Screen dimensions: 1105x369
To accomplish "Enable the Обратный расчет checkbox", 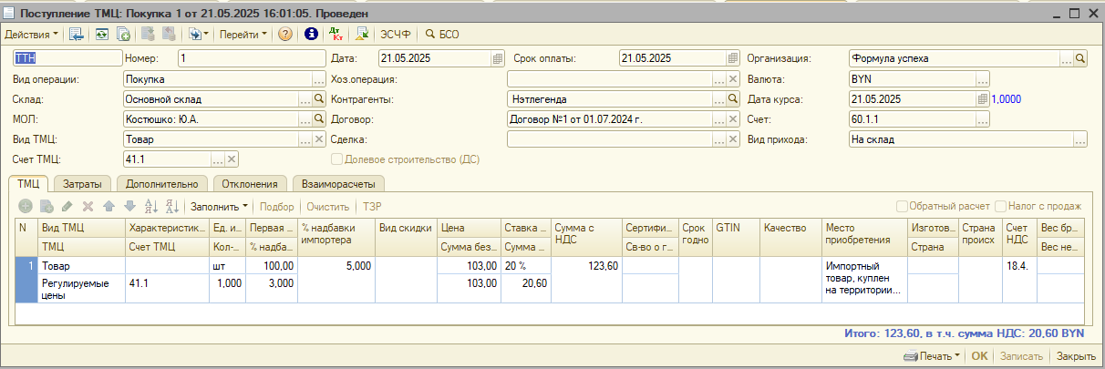I will point(903,207).
